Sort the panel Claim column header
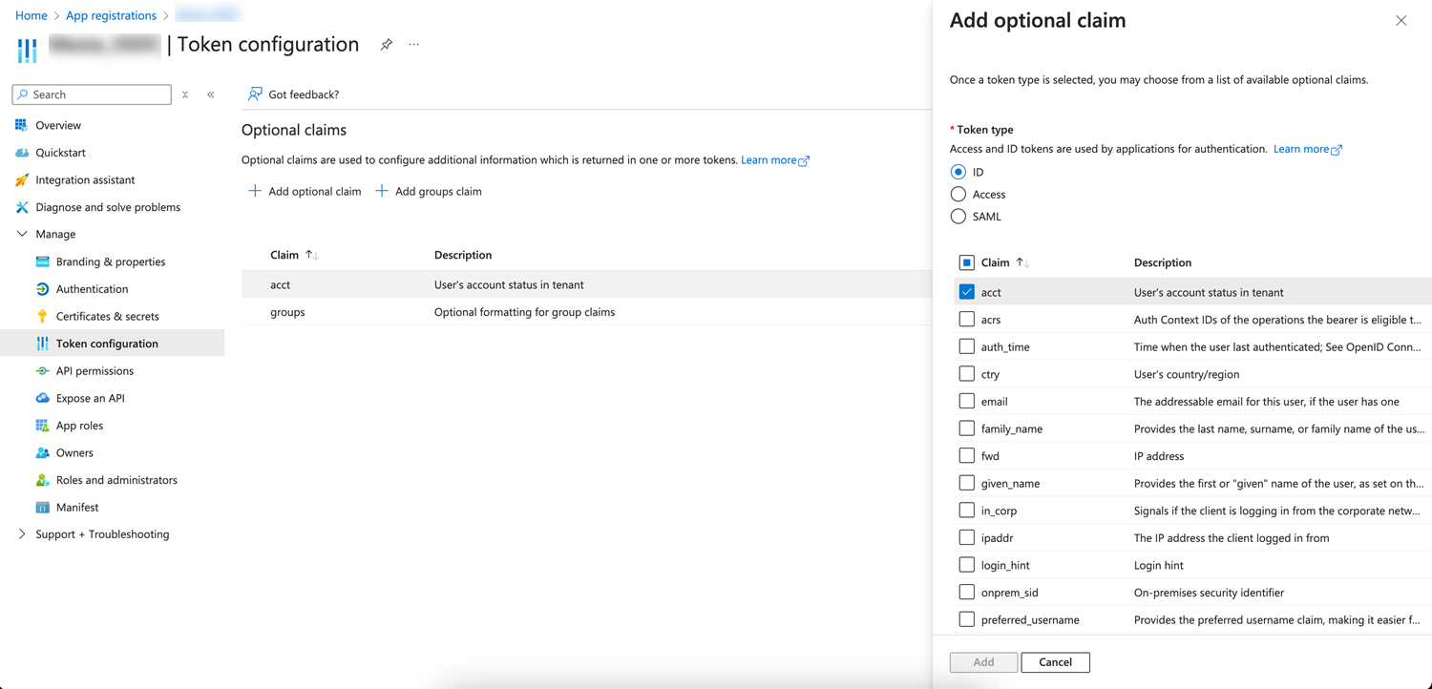This screenshot has height=689, width=1432. pos(996,262)
